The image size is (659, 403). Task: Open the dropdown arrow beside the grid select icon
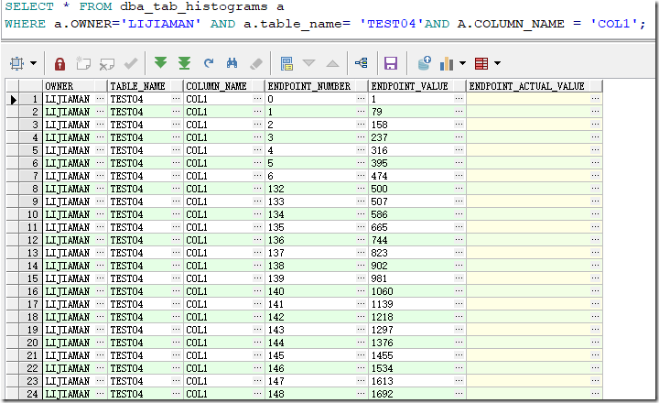pos(33,63)
